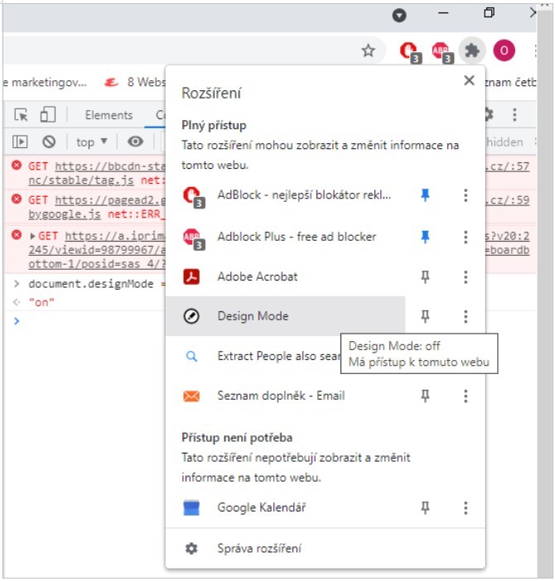Open marketingov... bookmark
This screenshot has width=555, height=581.
point(46,82)
